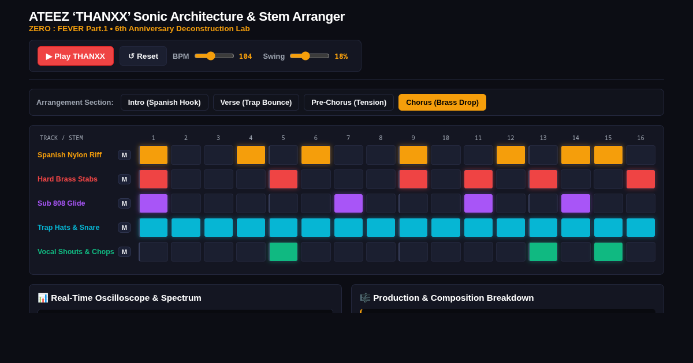
Task: Click the Production & Composition Breakdown heading
Action: pyautogui.click(x=447, y=298)
